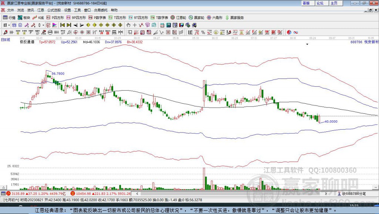The width and height of the screenshot is (379, 214).
Task: Jump to first bar icon
Action: [x=63, y=25]
